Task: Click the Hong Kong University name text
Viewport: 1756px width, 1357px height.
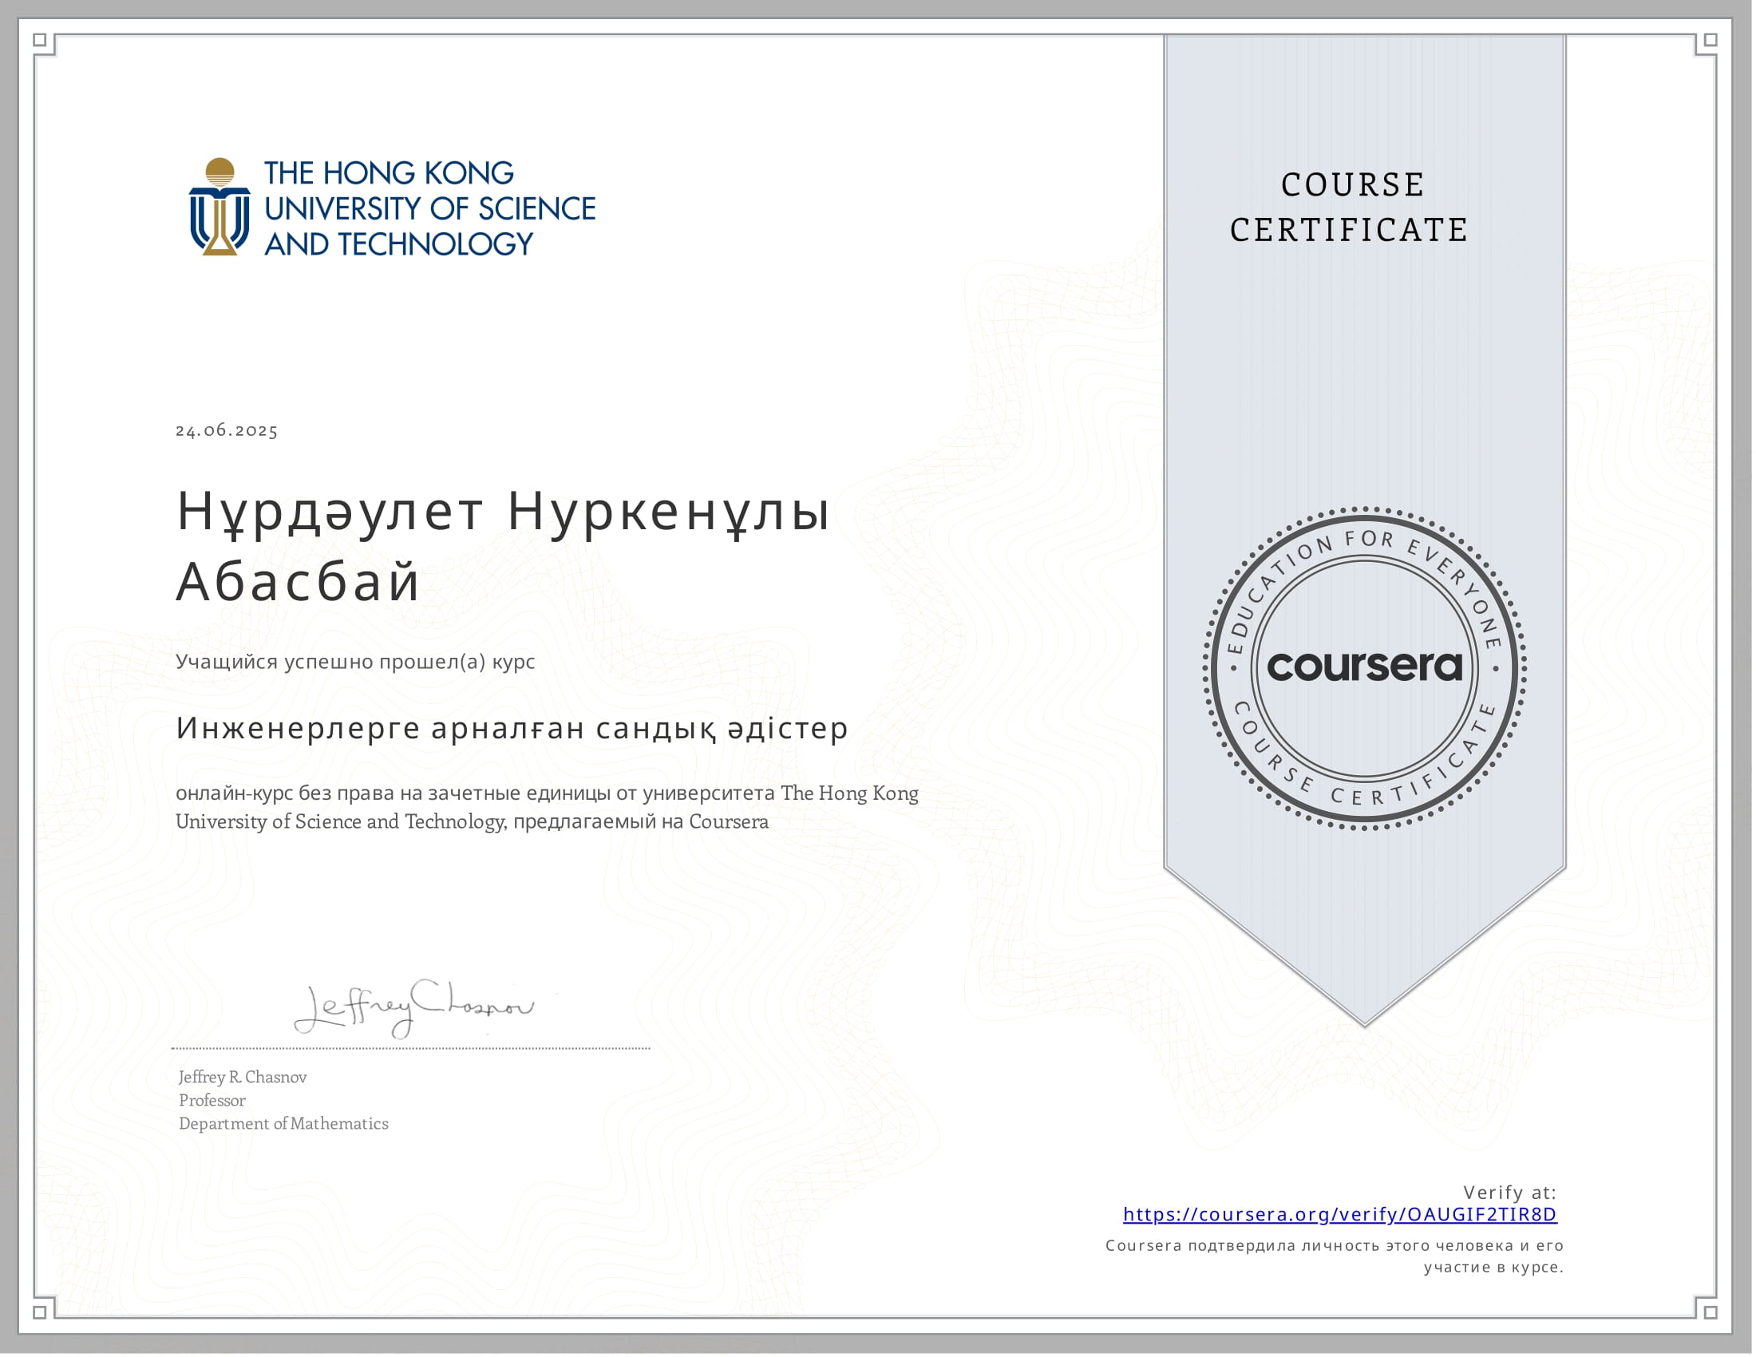Action: click(x=429, y=208)
